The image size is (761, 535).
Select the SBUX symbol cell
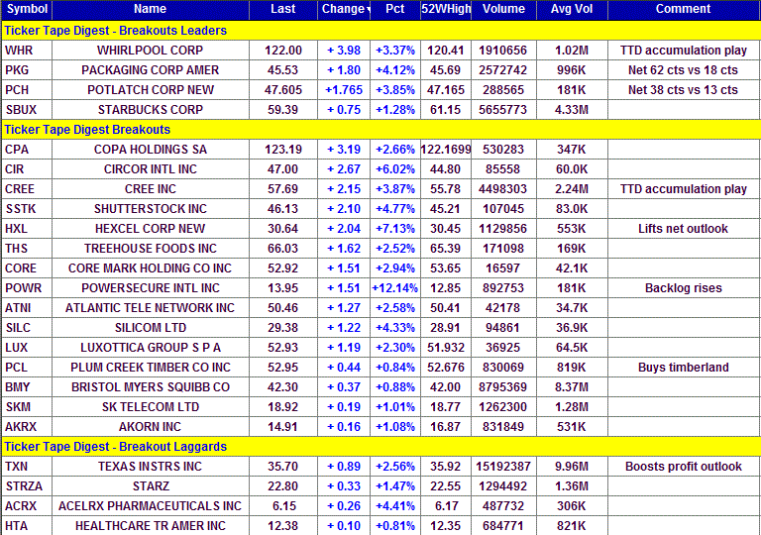tap(27, 110)
